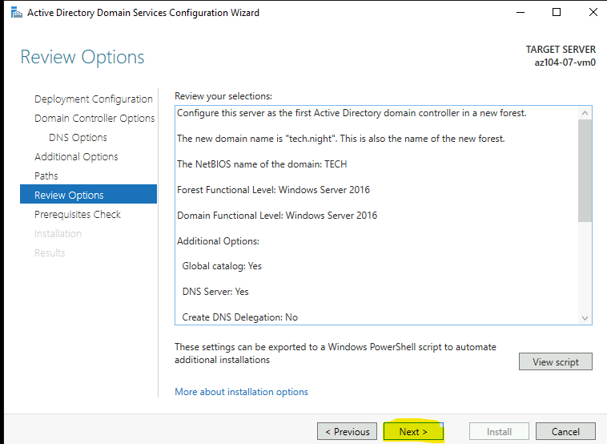
Task: Click Create DNS Delegation: No line
Action: [239, 317]
